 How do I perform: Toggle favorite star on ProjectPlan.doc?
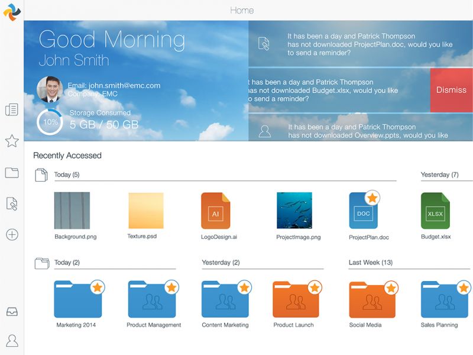372,198
